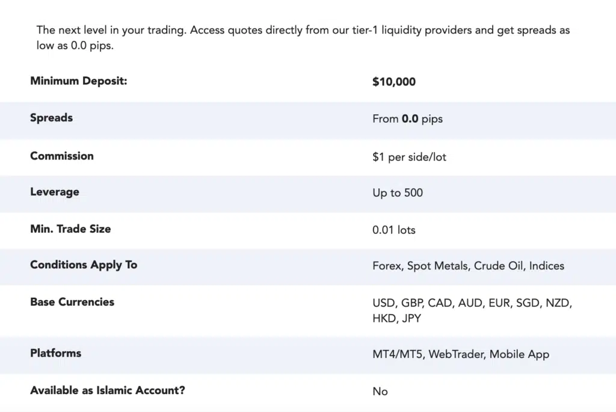Click the Platforms row label
The width and height of the screenshot is (616, 412).
(x=56, y=353)
